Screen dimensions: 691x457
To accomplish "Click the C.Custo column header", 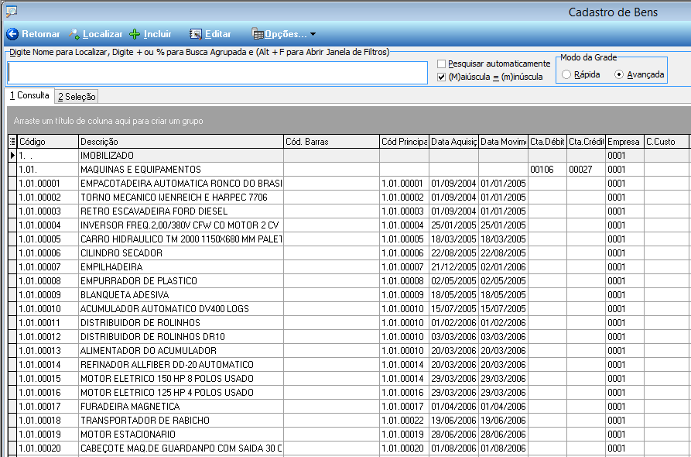I will 666,142.
